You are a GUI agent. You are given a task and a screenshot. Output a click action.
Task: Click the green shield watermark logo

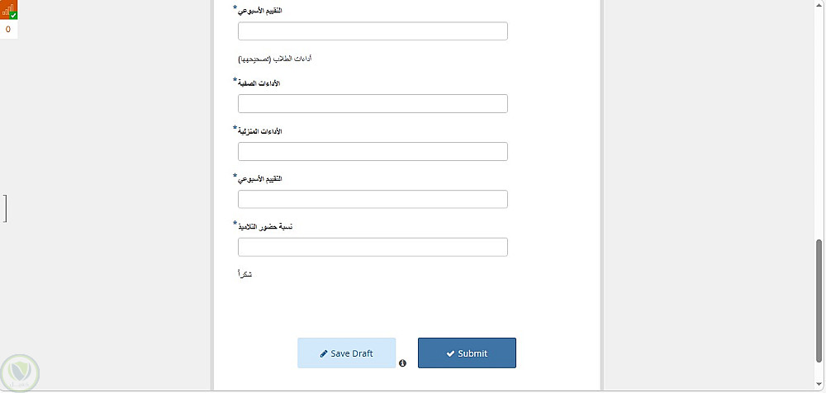coord(20,373)
